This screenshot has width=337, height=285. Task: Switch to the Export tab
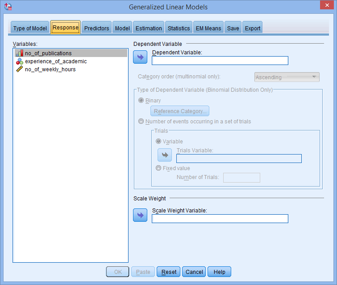tap(253, 28)
